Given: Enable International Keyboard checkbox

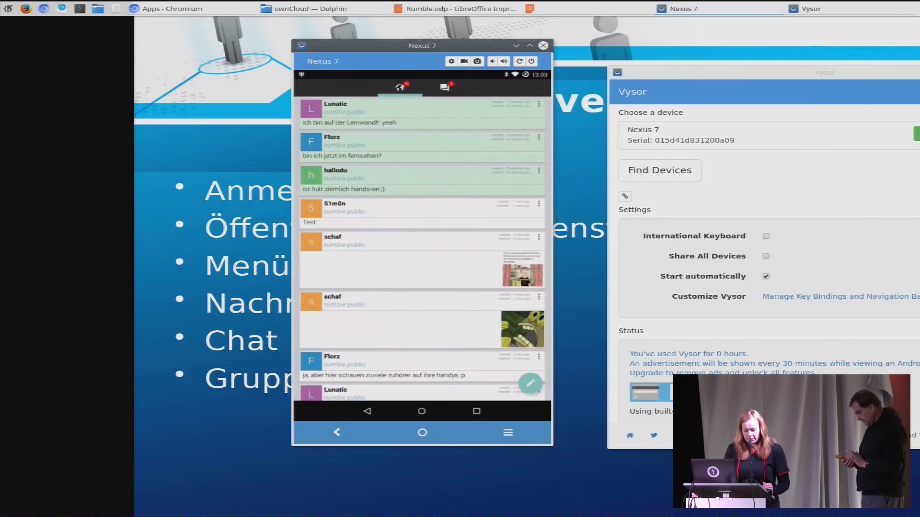Looking at the screenshot, I should (766, 236).
